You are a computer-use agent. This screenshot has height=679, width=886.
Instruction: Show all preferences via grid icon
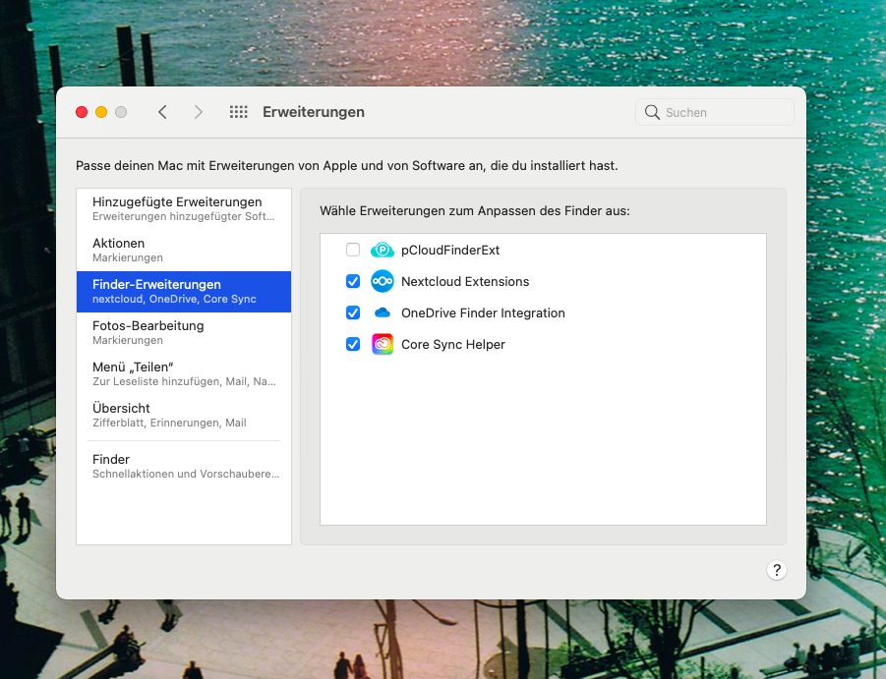pyautogui.click(x=238, y=112)
